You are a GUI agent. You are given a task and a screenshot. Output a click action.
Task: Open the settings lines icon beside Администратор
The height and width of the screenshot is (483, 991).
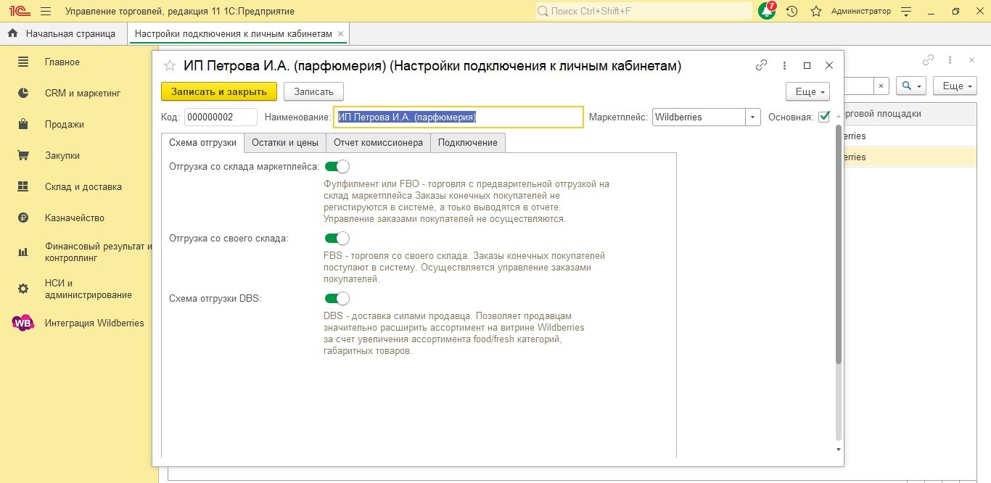coord(906,12)
